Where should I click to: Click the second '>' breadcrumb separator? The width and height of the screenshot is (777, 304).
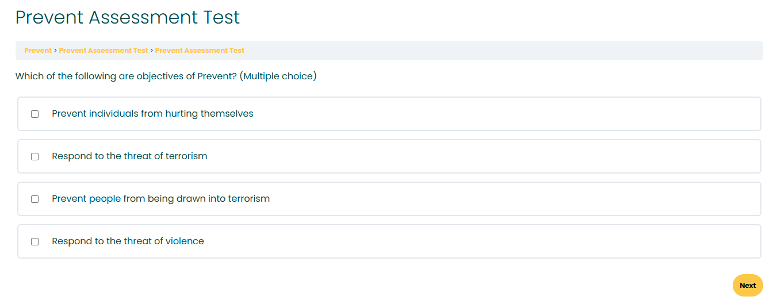click(151, 51)
